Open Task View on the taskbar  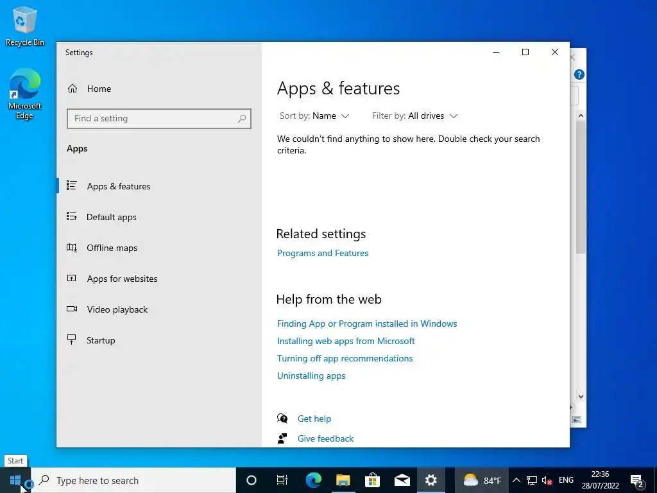coord(282,480)
